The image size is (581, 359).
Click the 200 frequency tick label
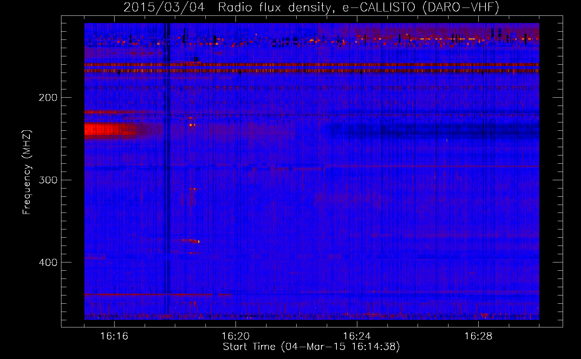pyautogui.click(x=48, y=97)
